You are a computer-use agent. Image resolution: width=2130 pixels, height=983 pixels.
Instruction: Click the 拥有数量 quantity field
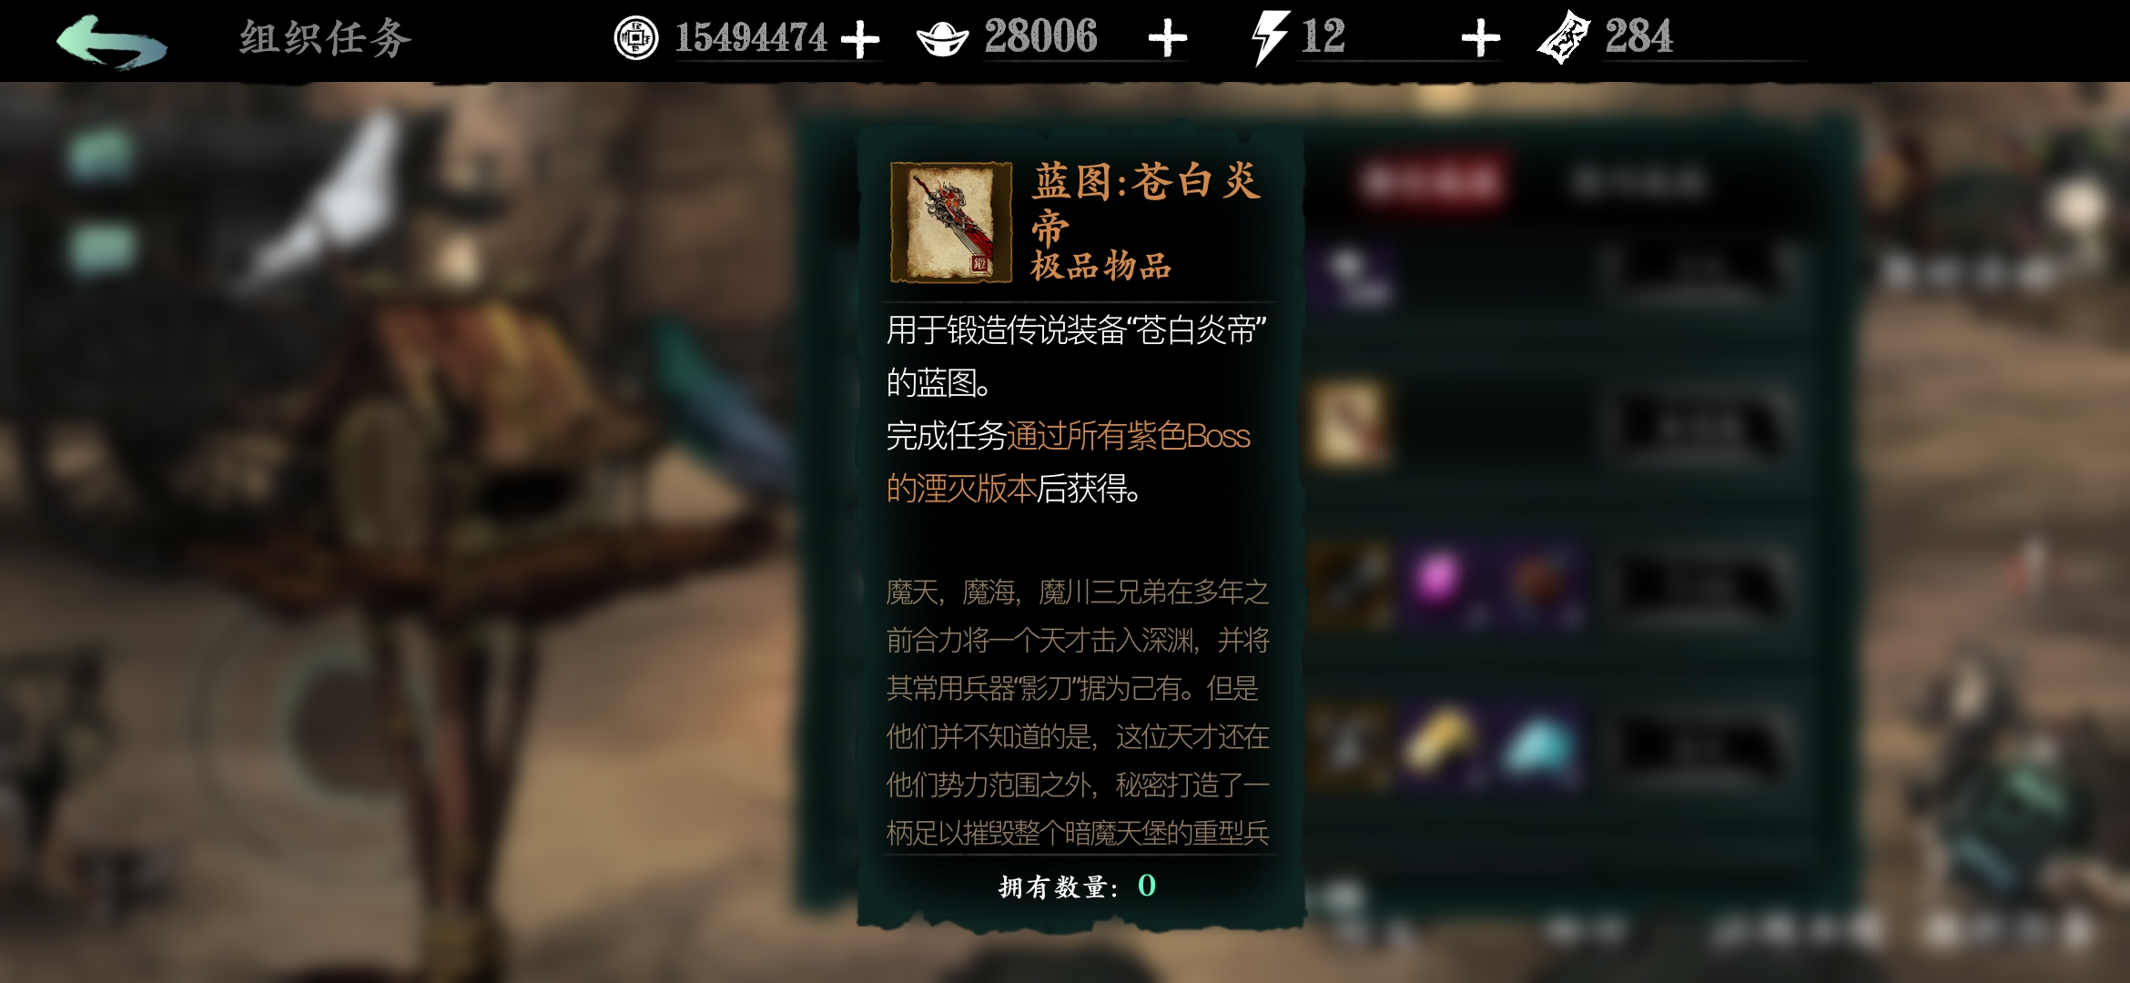[1078, 886]
